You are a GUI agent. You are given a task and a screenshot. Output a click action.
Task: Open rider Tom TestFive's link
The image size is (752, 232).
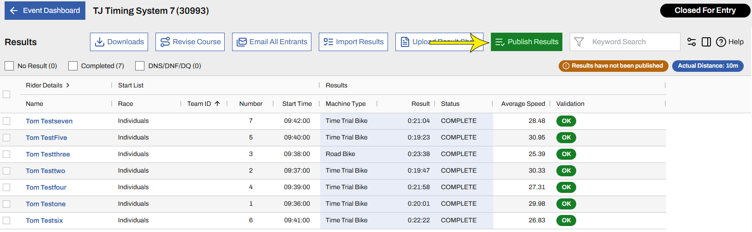tap(46, 138)
